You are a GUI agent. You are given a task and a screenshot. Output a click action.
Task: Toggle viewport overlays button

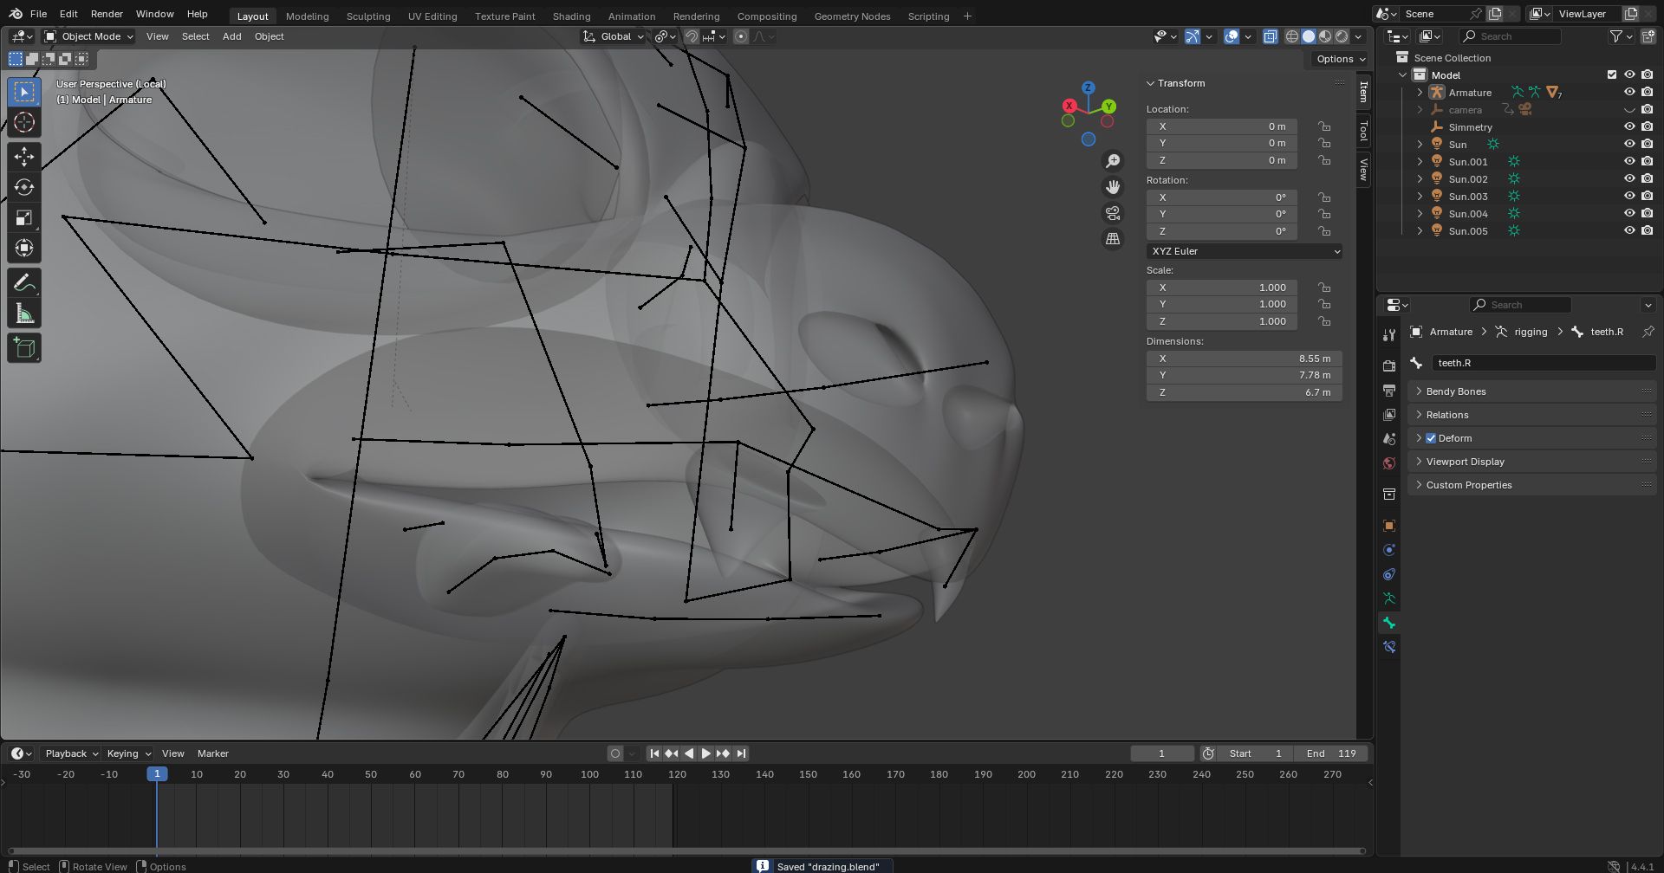[x=1232, y=36]
